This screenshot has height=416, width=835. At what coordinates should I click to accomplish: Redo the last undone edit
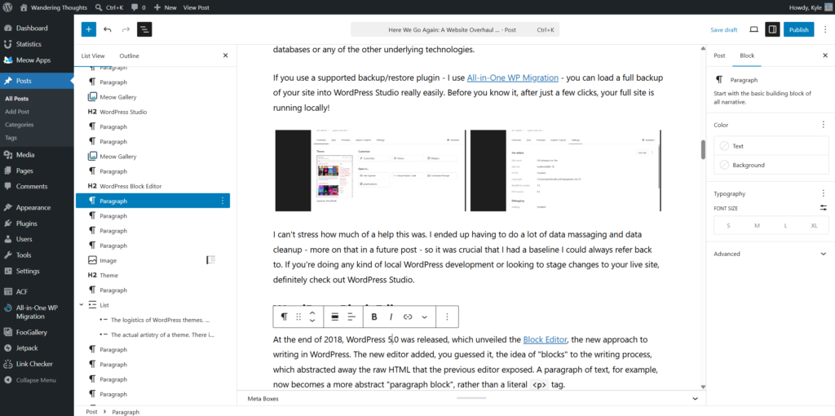pyautogui.click(x=126, y=29)
